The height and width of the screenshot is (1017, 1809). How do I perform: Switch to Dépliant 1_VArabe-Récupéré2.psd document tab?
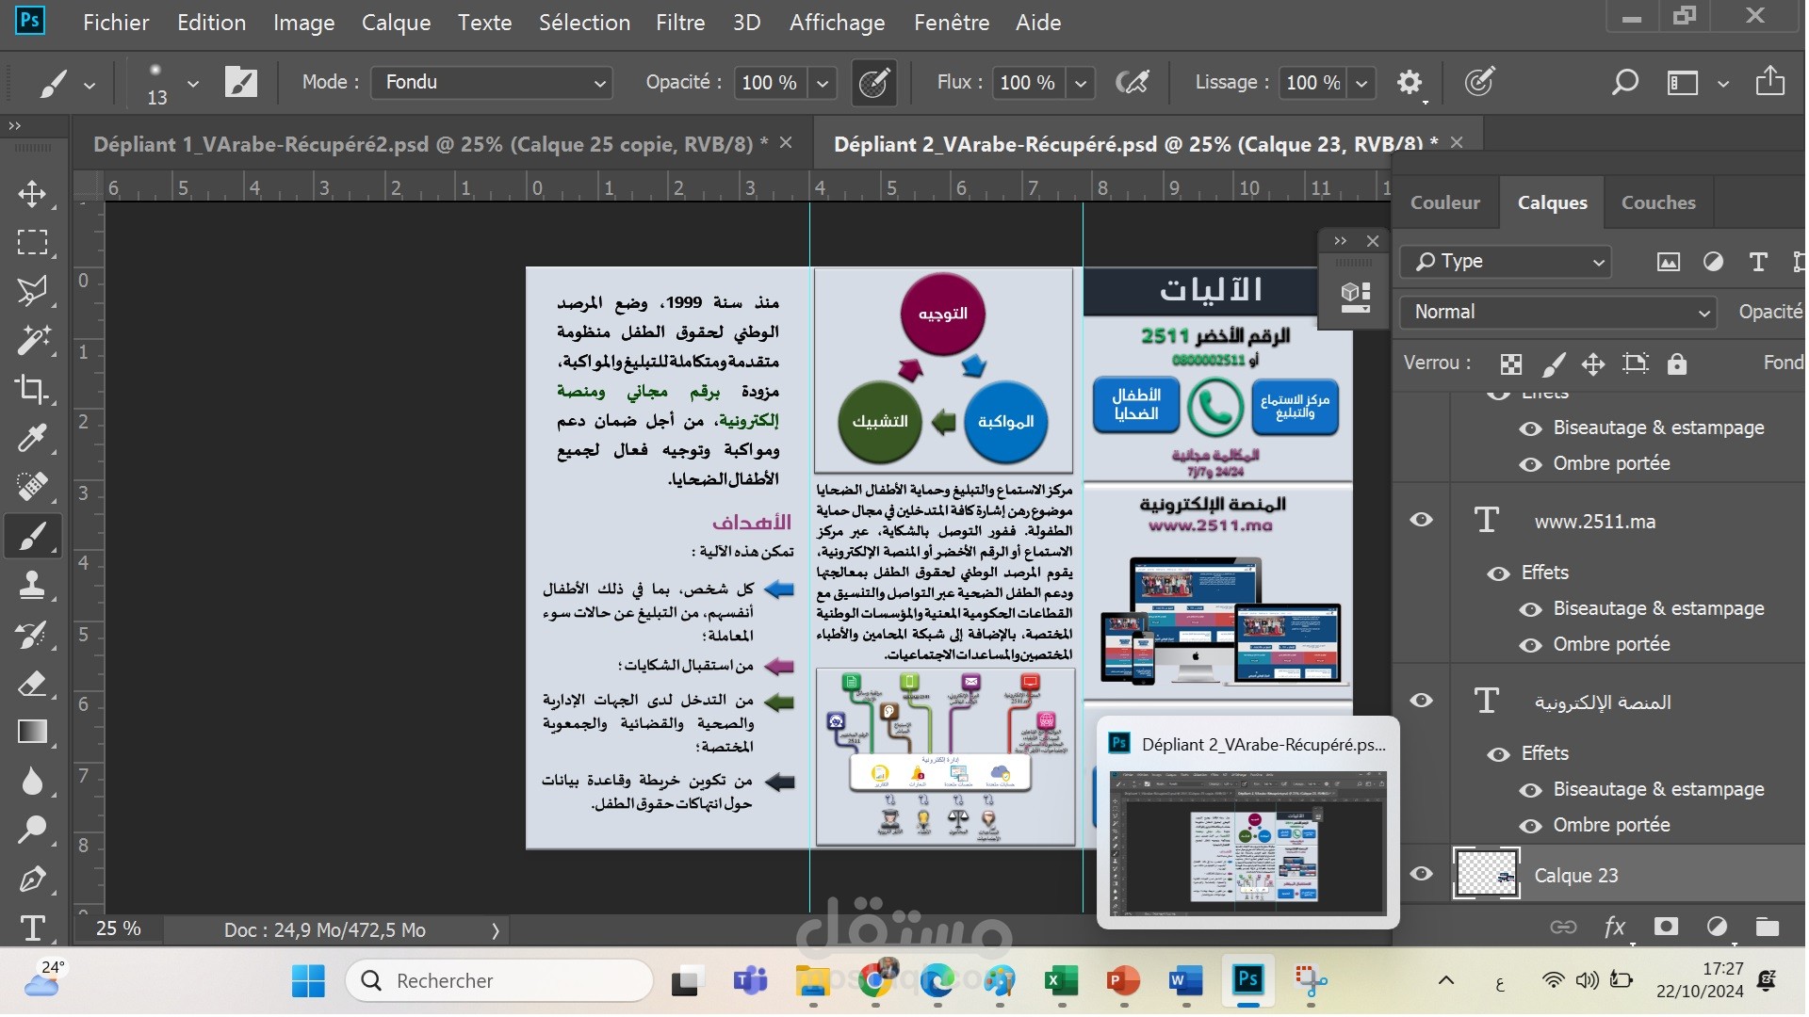point(429,144)
